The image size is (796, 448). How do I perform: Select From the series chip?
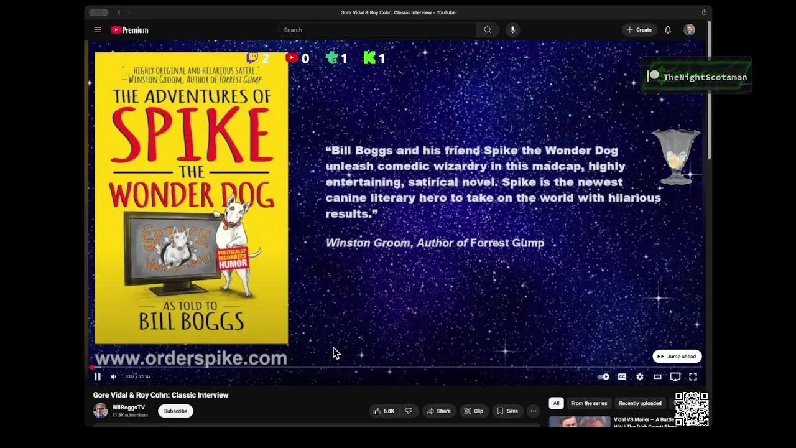point(589,403)
